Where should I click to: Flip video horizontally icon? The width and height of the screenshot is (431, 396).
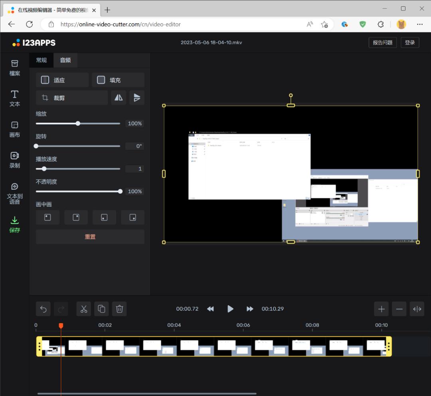(119, 98)
